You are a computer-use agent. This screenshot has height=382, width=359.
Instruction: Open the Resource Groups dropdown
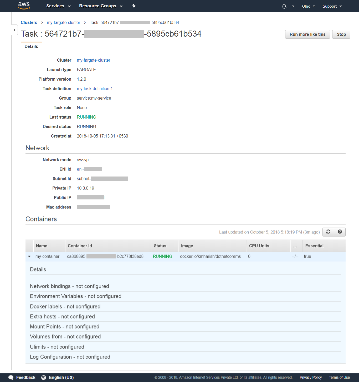[x=101, y=6]
